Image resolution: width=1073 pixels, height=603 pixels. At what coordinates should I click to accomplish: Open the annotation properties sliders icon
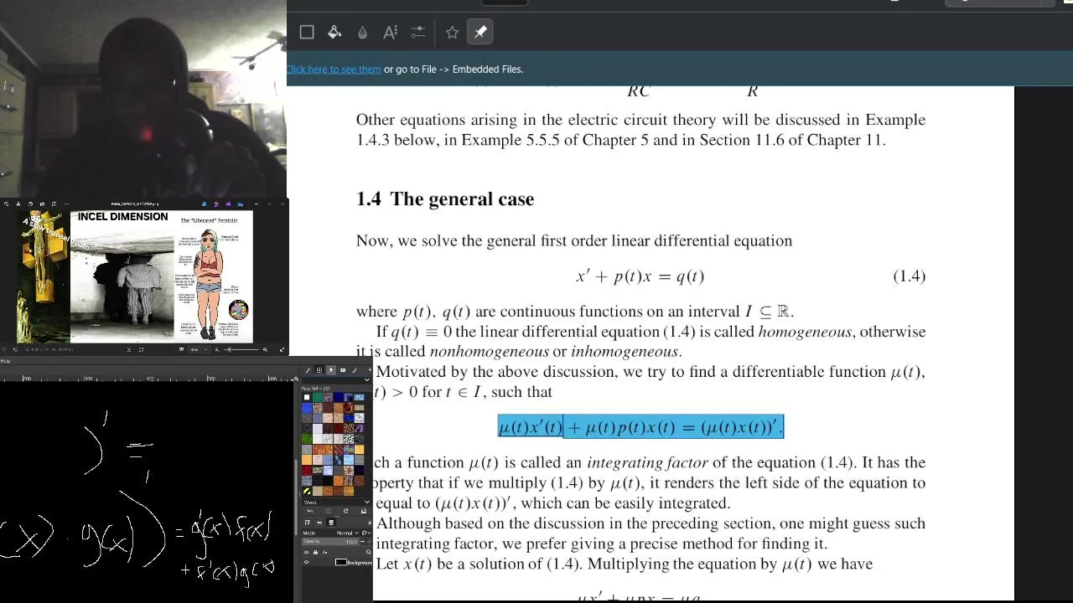pos(418,32)
